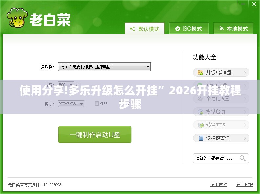This screenshot has width=260, height=194.
Task: Click the 老白菜 cabbage mascot logo
Action: point(17,18)
